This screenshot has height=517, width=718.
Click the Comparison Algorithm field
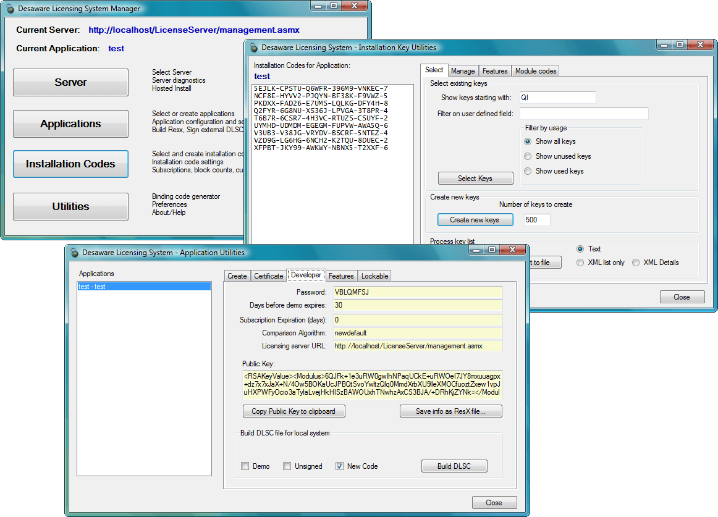point(418,333)
